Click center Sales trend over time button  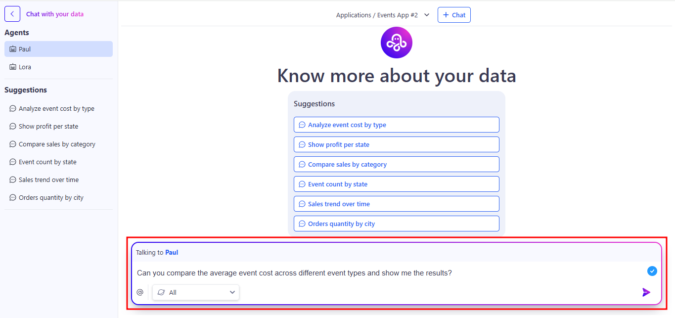pos(396,204)
